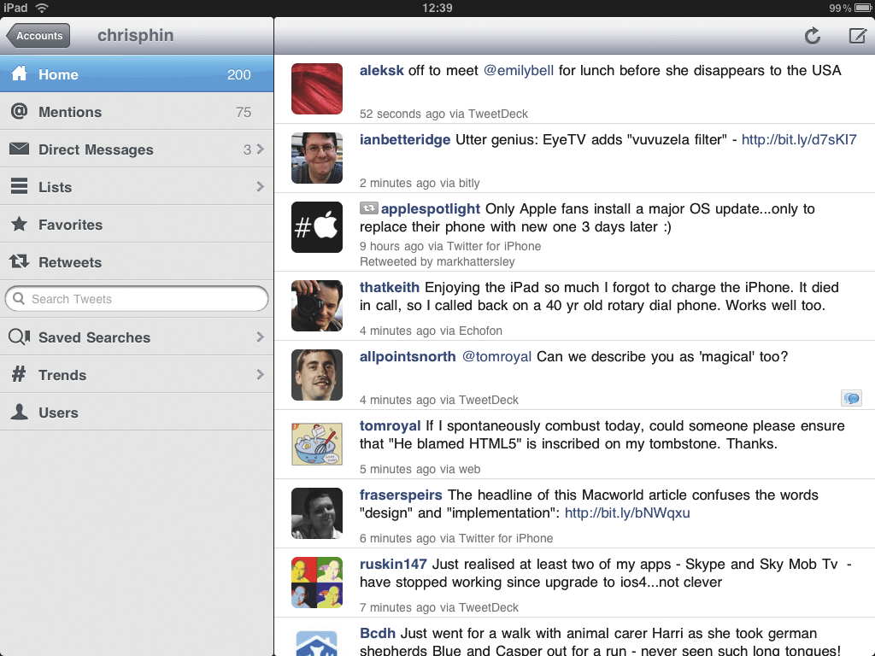This screenshot has width=875, height=656.
Task: Click the Users person icon
Action: (x=19, y=412)
